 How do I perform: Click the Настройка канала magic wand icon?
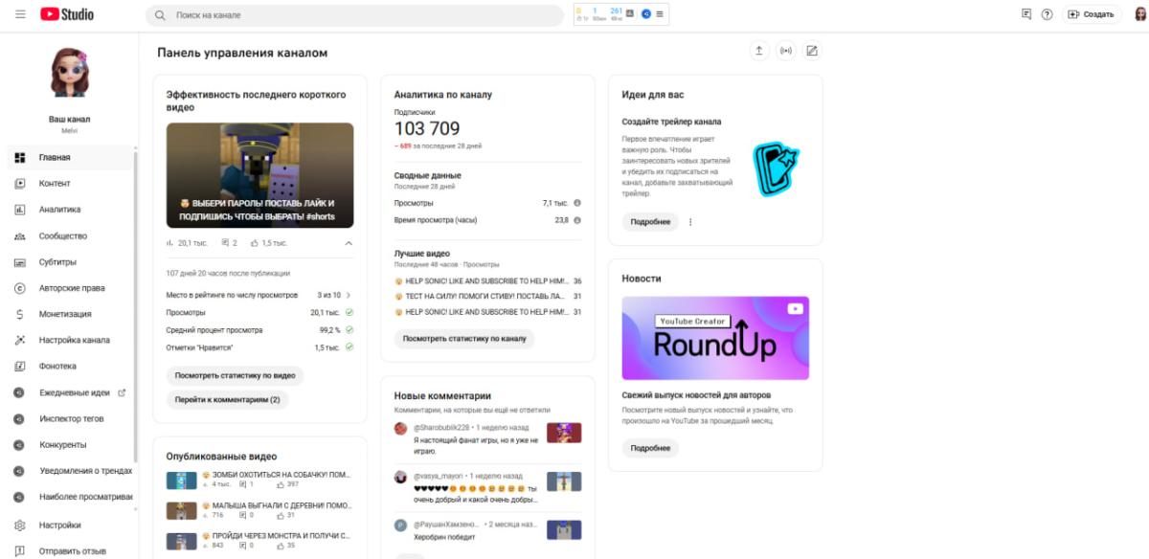(x=19, y=340)
